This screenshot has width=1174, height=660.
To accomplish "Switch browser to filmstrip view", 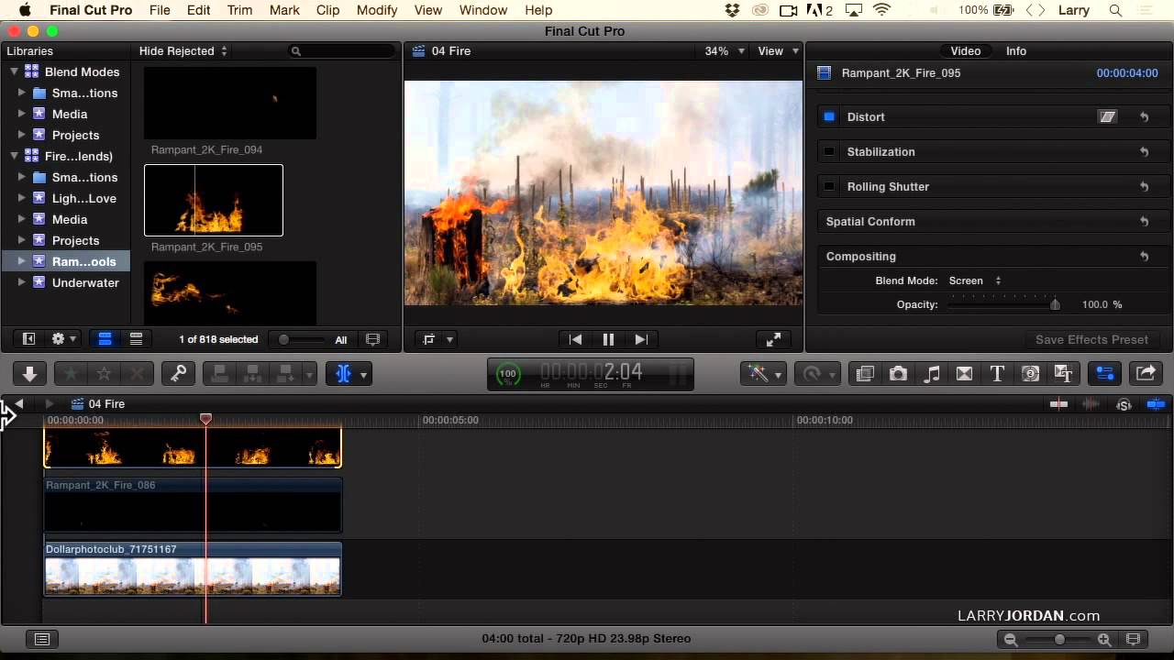I will [x=105, y=339].
